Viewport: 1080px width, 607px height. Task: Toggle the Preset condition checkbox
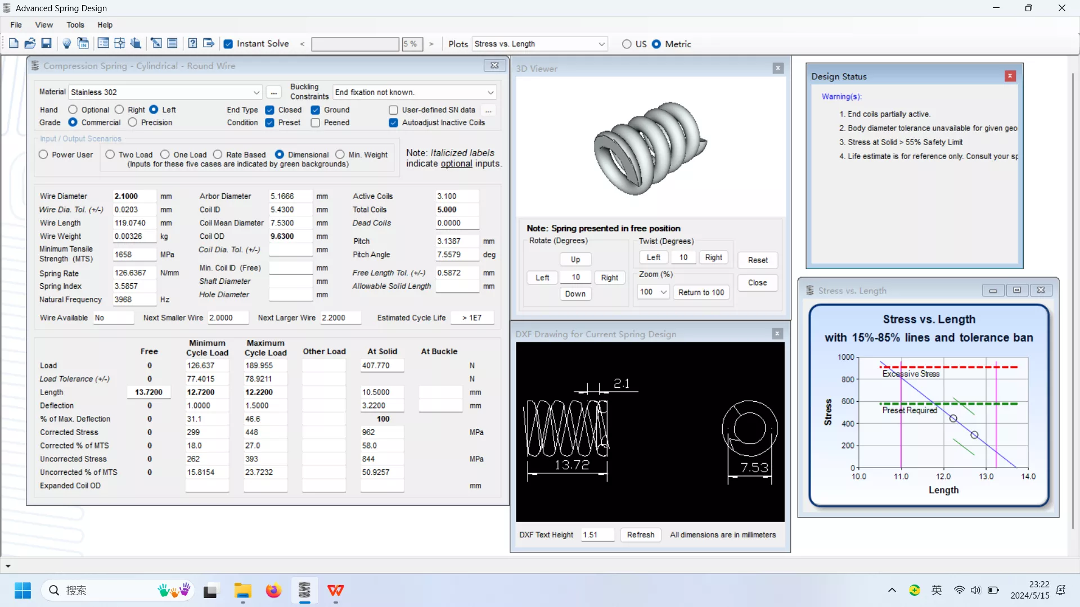point(270,123)
